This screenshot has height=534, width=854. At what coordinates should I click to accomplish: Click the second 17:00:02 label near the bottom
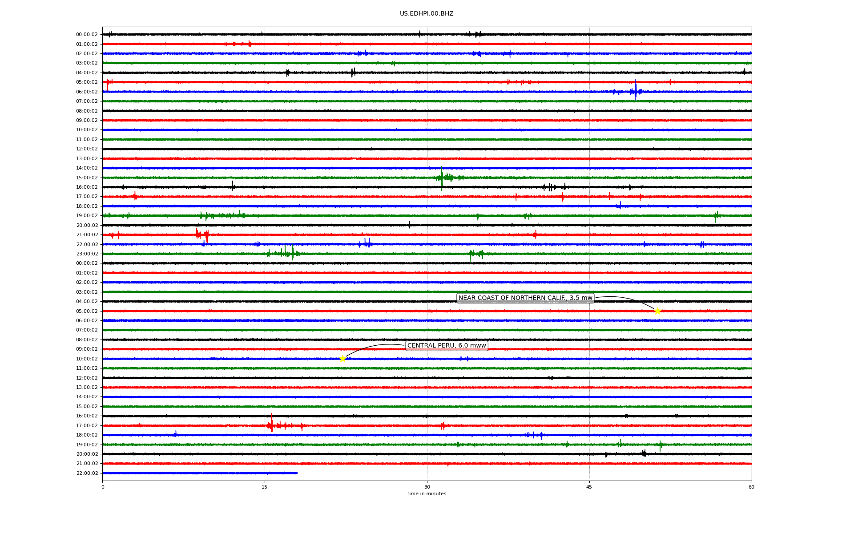click(x=87, y=425)
